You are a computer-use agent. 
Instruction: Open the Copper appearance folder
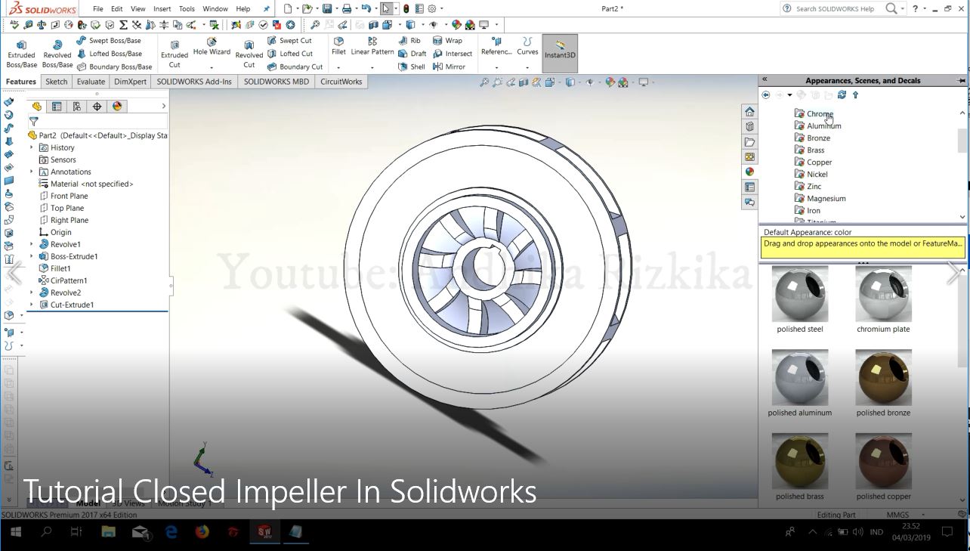(x=813, y=163)
